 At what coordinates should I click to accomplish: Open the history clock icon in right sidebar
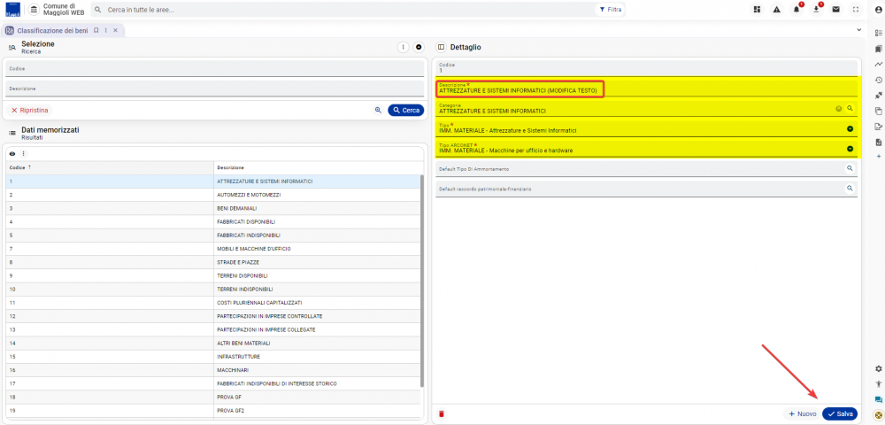878,80
